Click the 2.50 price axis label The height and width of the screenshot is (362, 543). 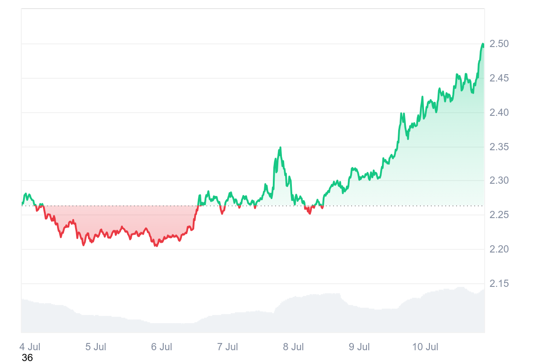(499, 44)
